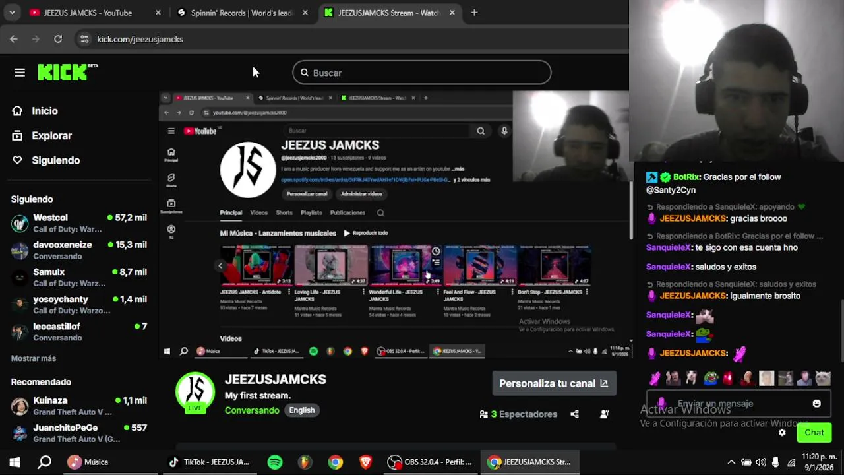Open Westcol's followed channel

point(79,223)
